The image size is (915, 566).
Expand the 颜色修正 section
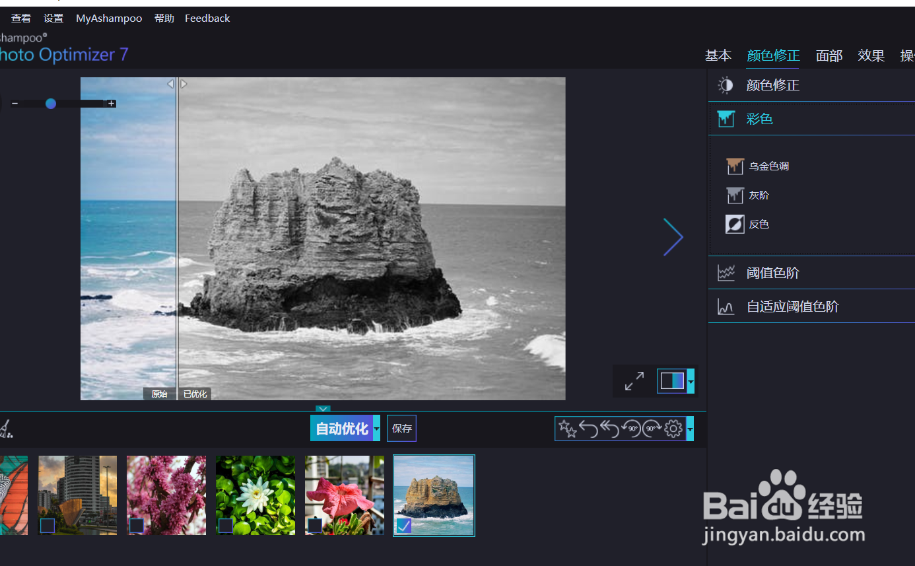pos(811,85)
